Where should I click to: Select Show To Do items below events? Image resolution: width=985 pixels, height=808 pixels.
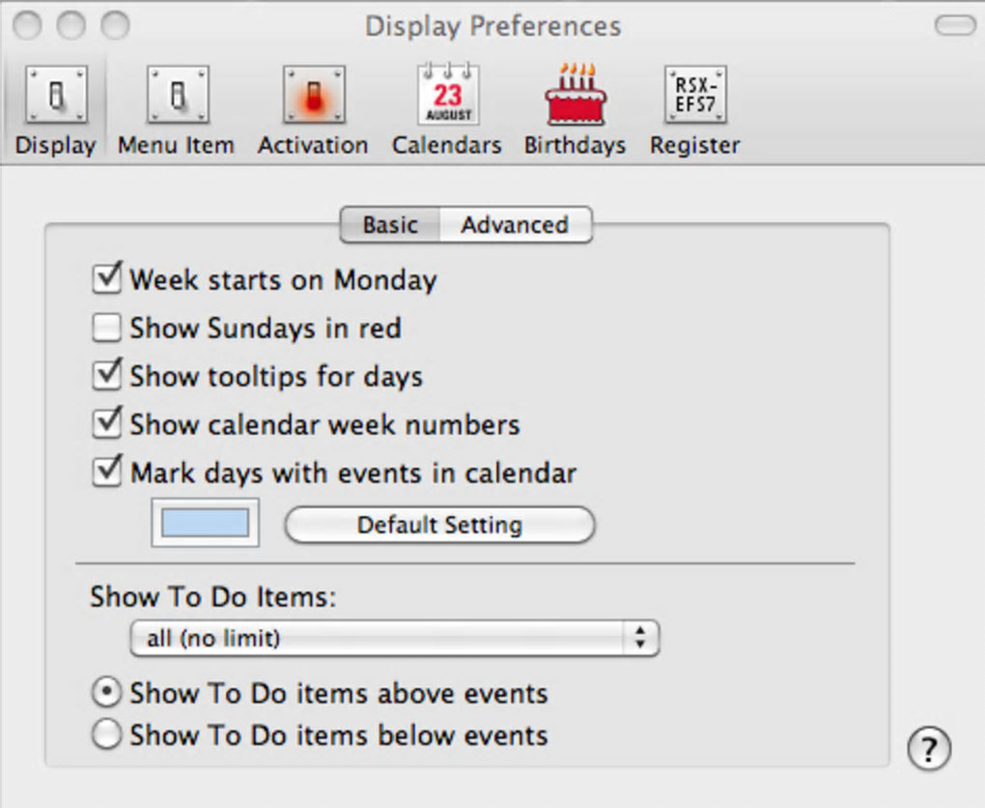pos(106,735)
